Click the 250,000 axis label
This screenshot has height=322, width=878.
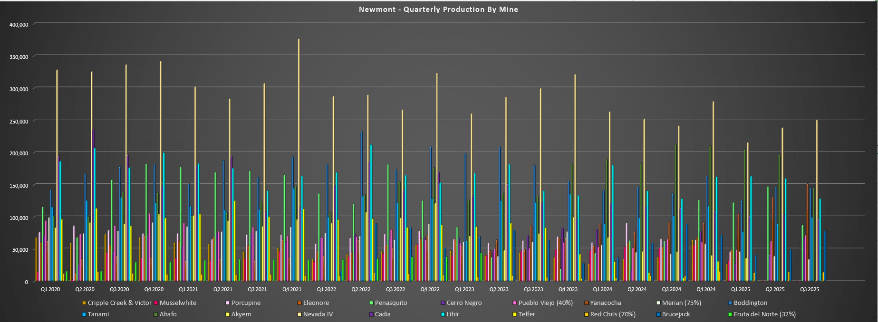[x=19, y=122]
